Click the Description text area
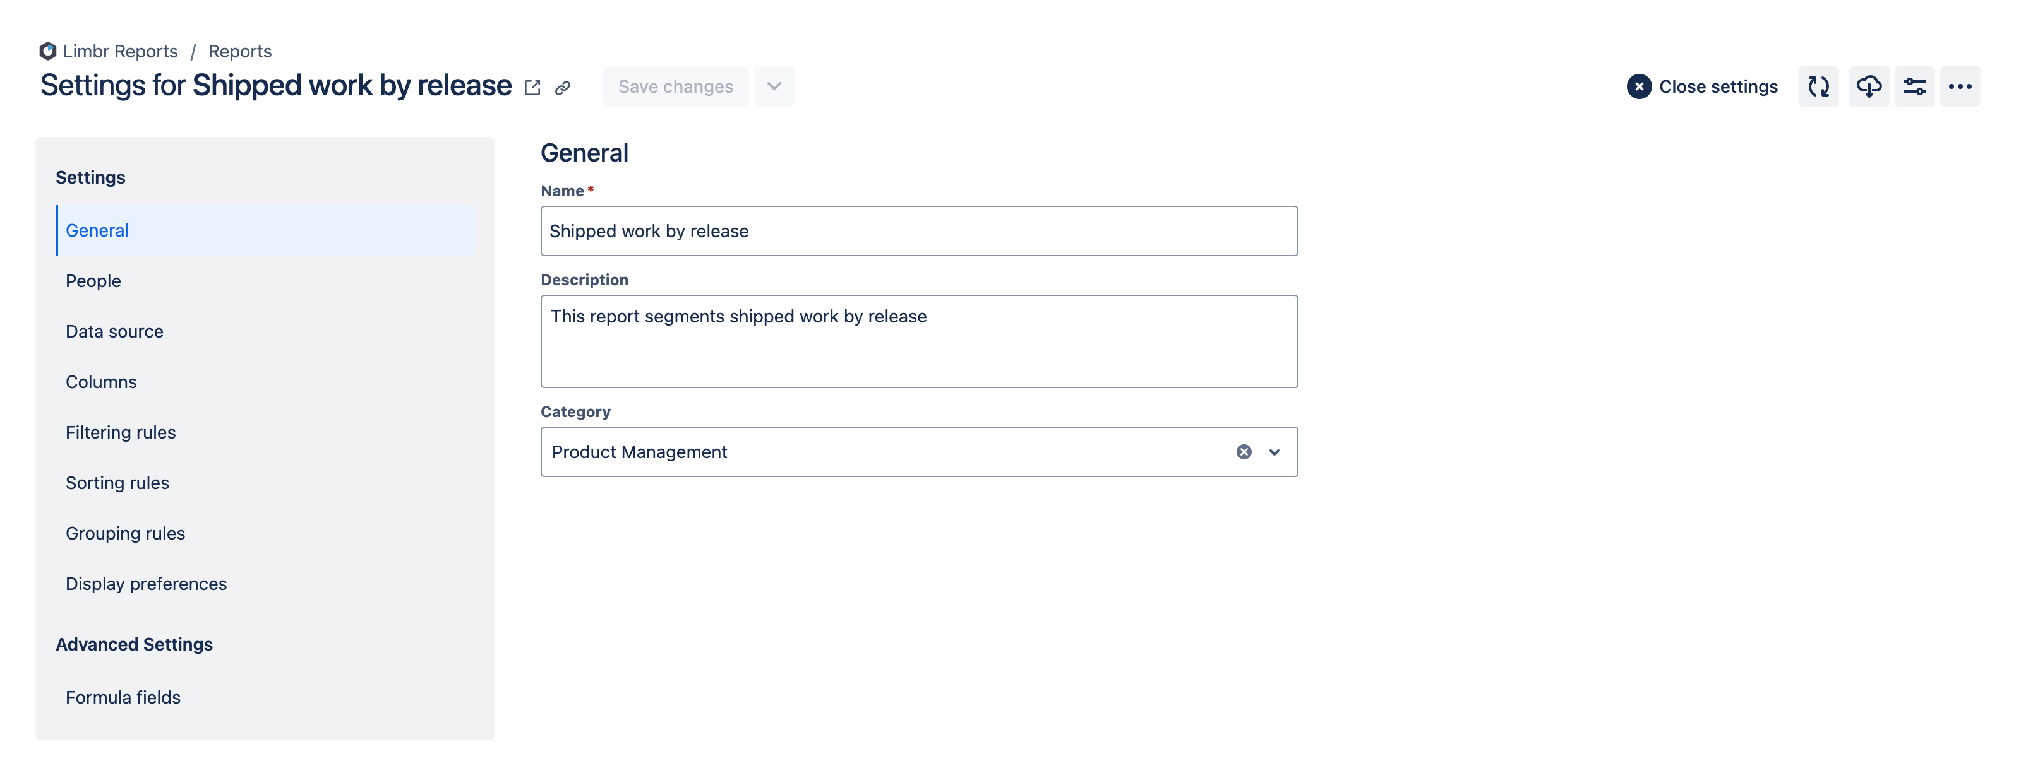 pyautogui.click(x=919, y=340)
